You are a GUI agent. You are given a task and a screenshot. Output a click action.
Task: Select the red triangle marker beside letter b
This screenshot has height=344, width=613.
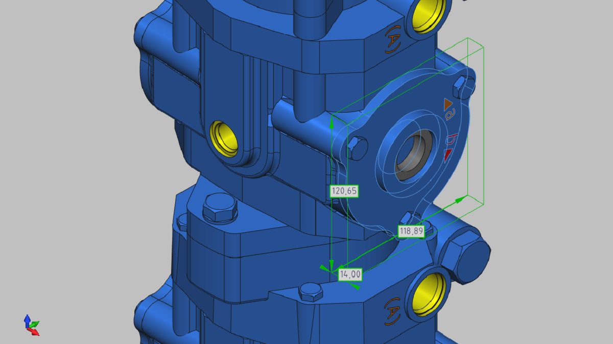(x=448, y=154)
